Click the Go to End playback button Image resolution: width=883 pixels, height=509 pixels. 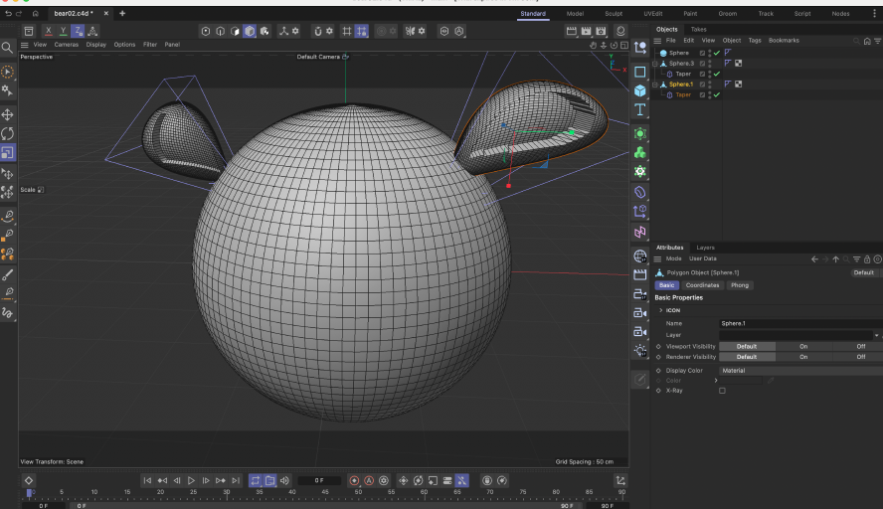[x=235, y=480]
